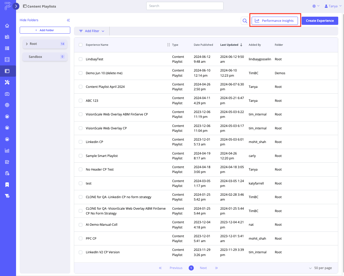The width and height of the screenshot is (344, 276).
Task: Open VisionScale Web Overlay ABM FinServe CP
Action: point(117,115)
